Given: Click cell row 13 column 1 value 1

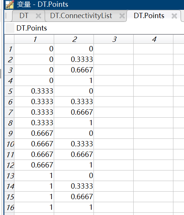Looking at the screenshot, I should [34, 176].
